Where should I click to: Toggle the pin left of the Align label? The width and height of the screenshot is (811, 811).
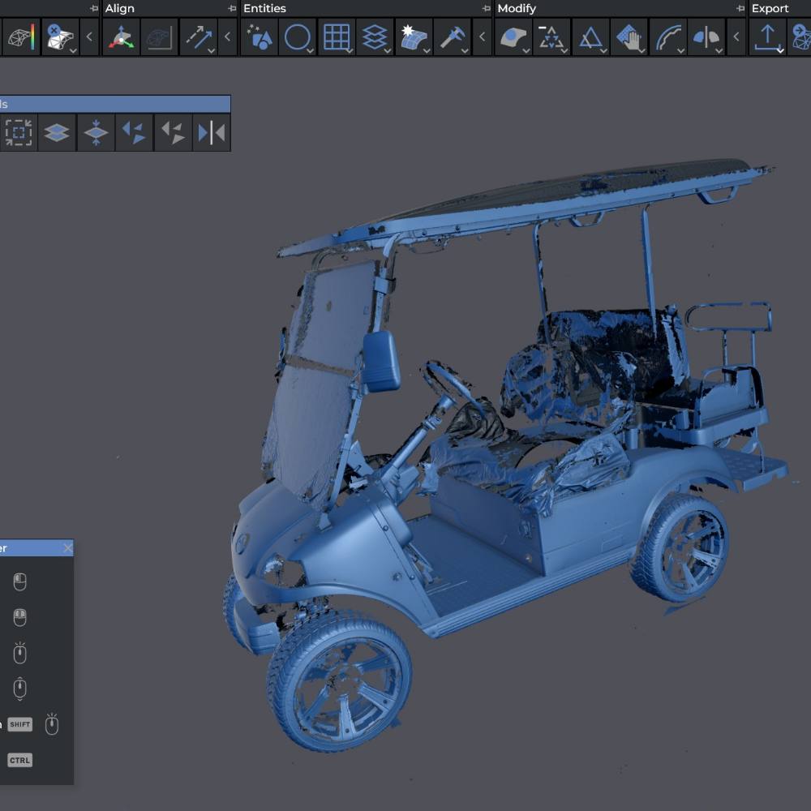click(x=93, y=8)
